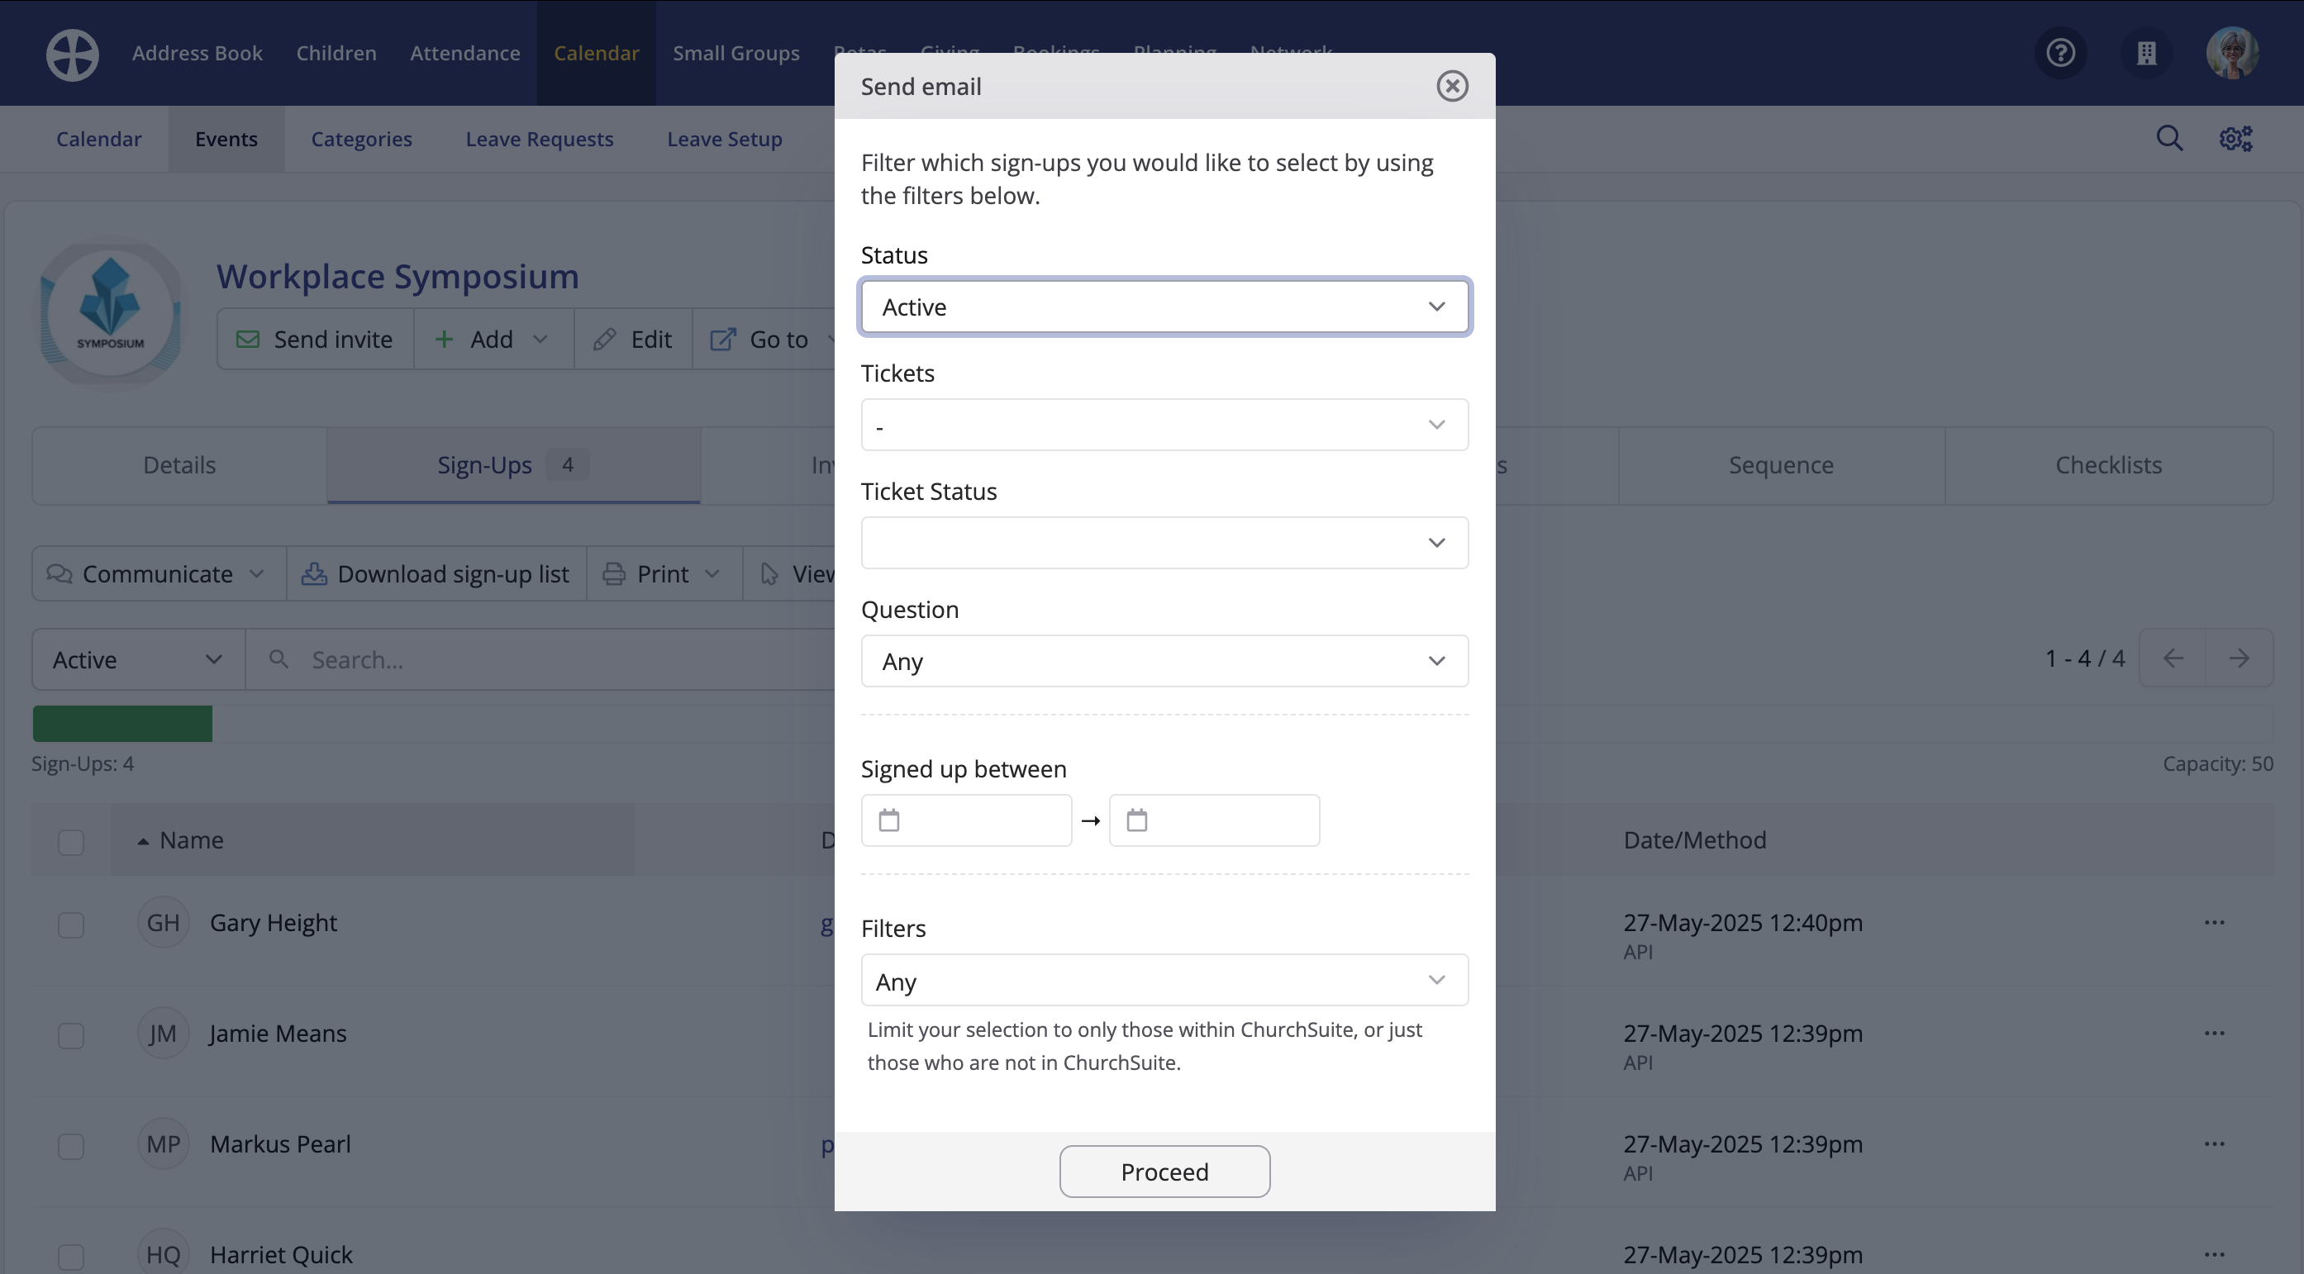
Task: Click Download sign-up list
Action: click(x=436, y=574)
